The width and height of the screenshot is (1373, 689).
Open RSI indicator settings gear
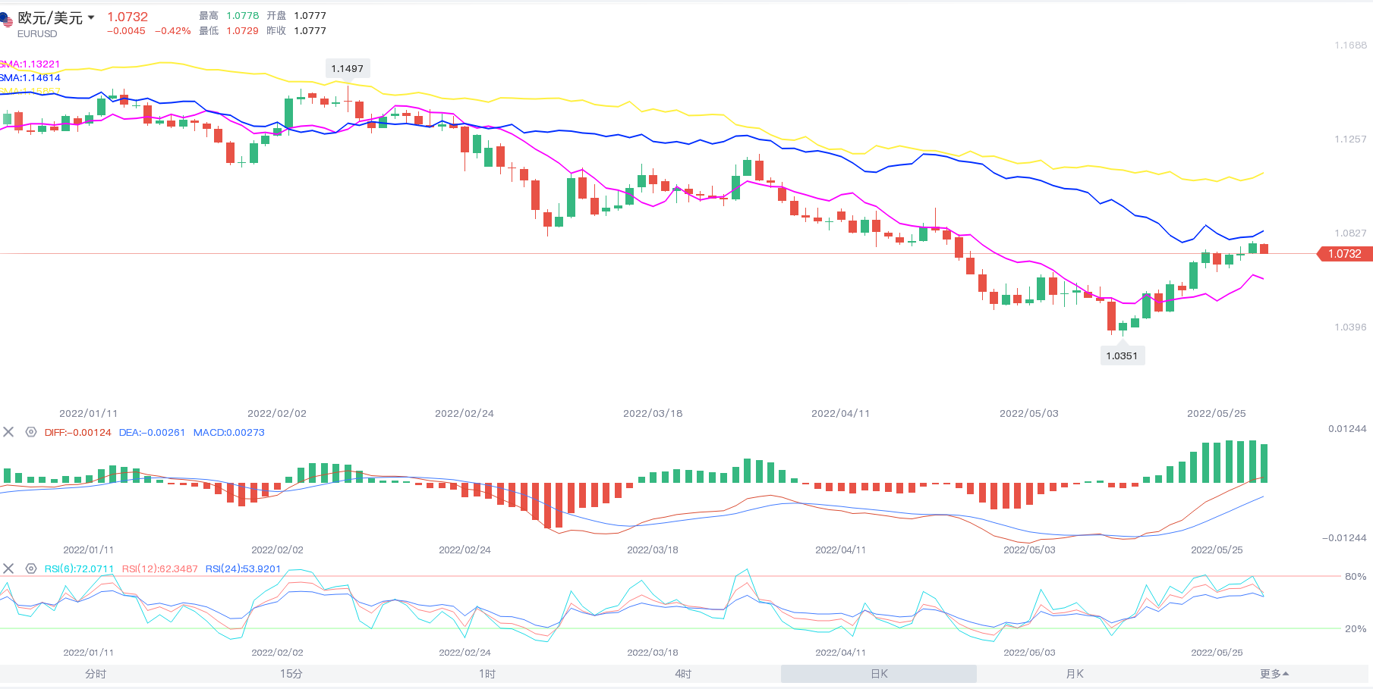click(x=31, y=568)
